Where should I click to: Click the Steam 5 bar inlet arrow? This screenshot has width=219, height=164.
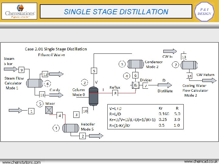tap(11, 69)
